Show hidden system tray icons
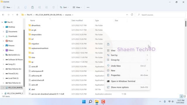The width and height of the screenshot is (187, 105). 160,101
